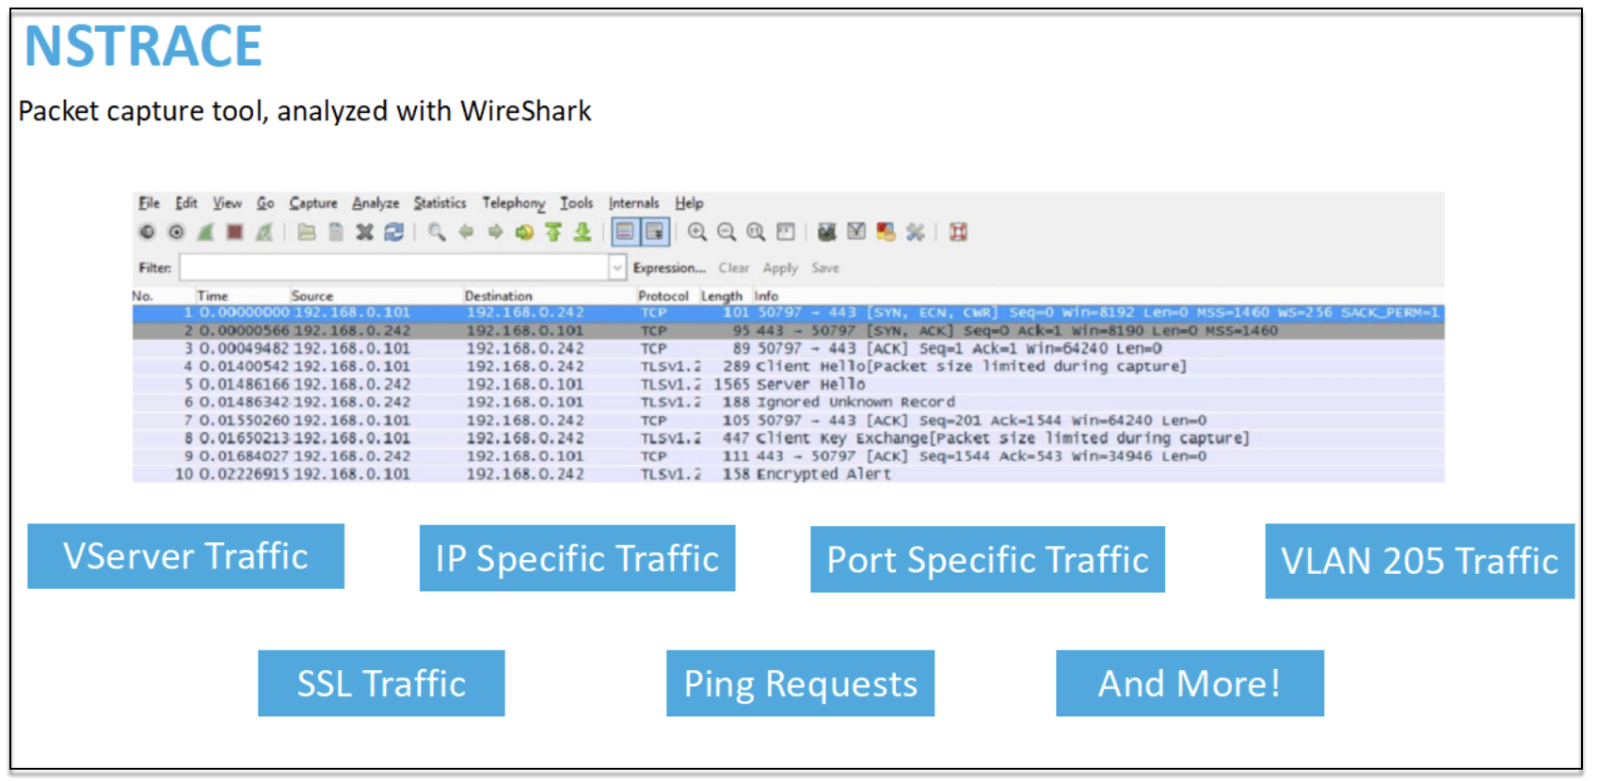This screenshot has height=781, width=1598.
Task: Click the go to packet number icon
Action: coord(524,231)
